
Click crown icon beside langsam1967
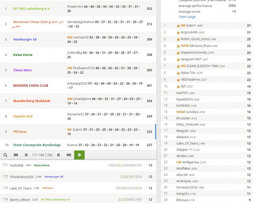tap(178, 60)
